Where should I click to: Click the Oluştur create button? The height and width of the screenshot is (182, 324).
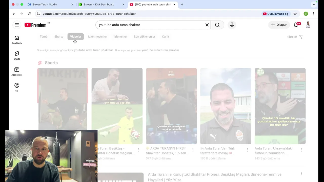point(279,25)
